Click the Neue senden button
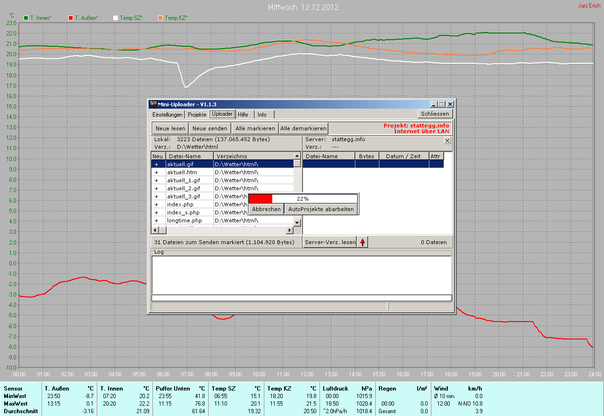The height and width of the screenshot is (416, 604). (x=210, y=128)
